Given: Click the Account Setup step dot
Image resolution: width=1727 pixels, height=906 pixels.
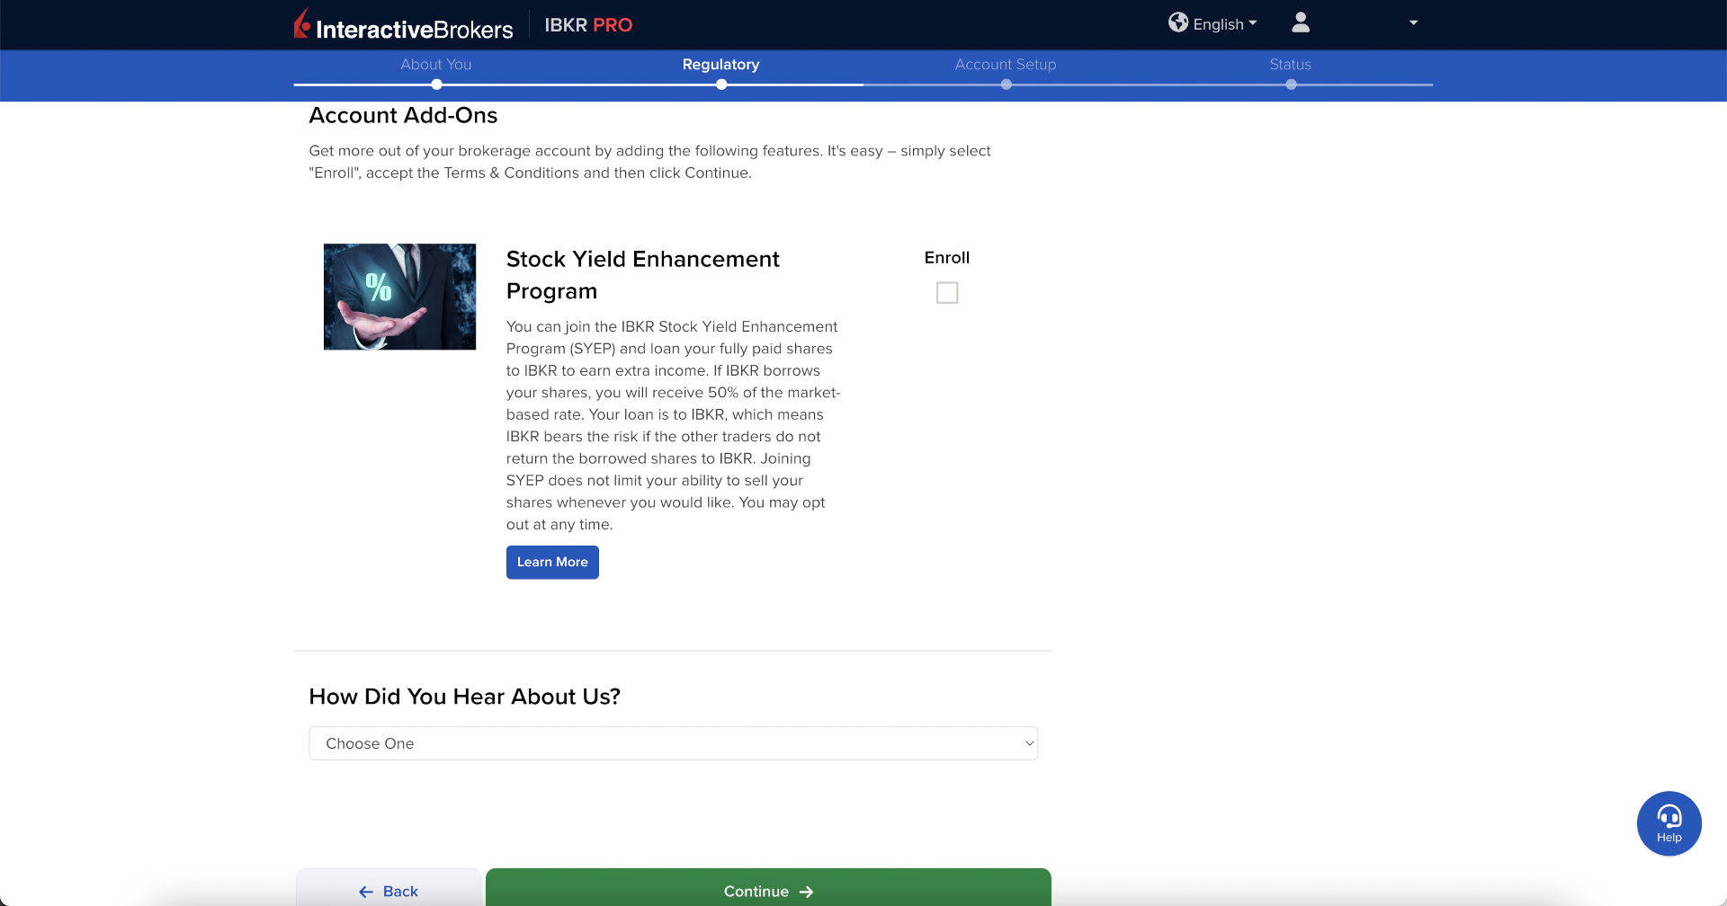Looking at the screenshot, I should [1006, 84].
